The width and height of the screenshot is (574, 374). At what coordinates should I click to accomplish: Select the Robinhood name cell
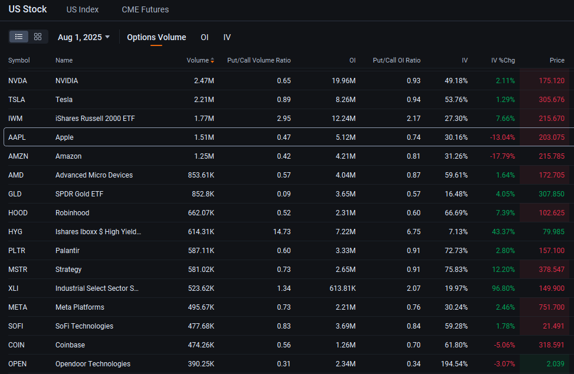point(72,213)
